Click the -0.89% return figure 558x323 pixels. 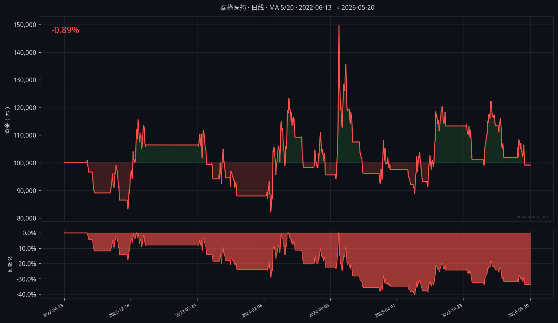(x=65, y=30)
